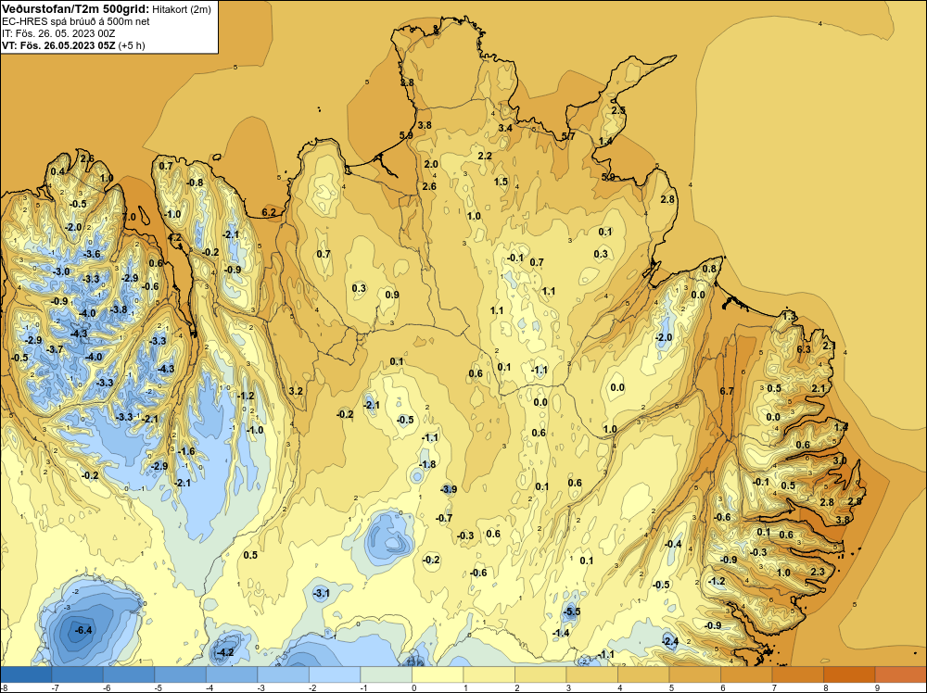
Task: Click the -0.8 temperature label
Action: tap(195, 183)
